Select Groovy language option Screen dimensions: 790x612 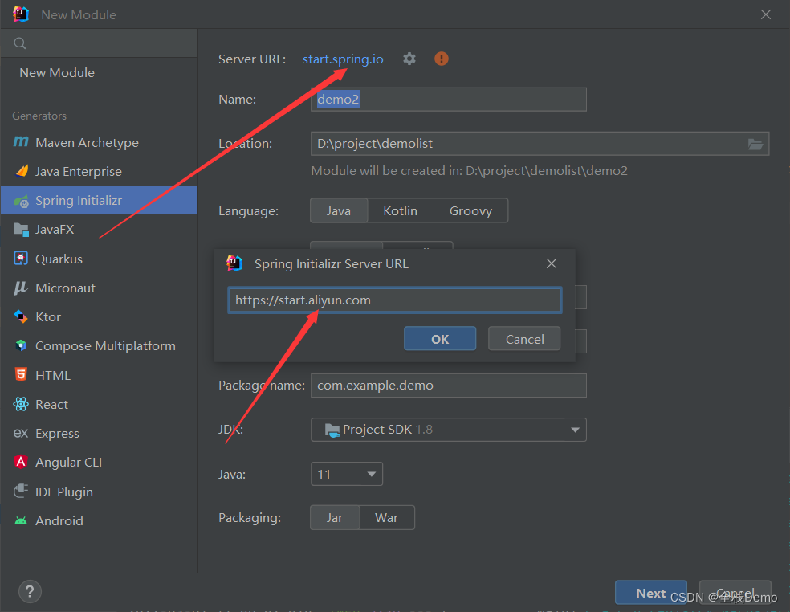click(x=470, y=210)
